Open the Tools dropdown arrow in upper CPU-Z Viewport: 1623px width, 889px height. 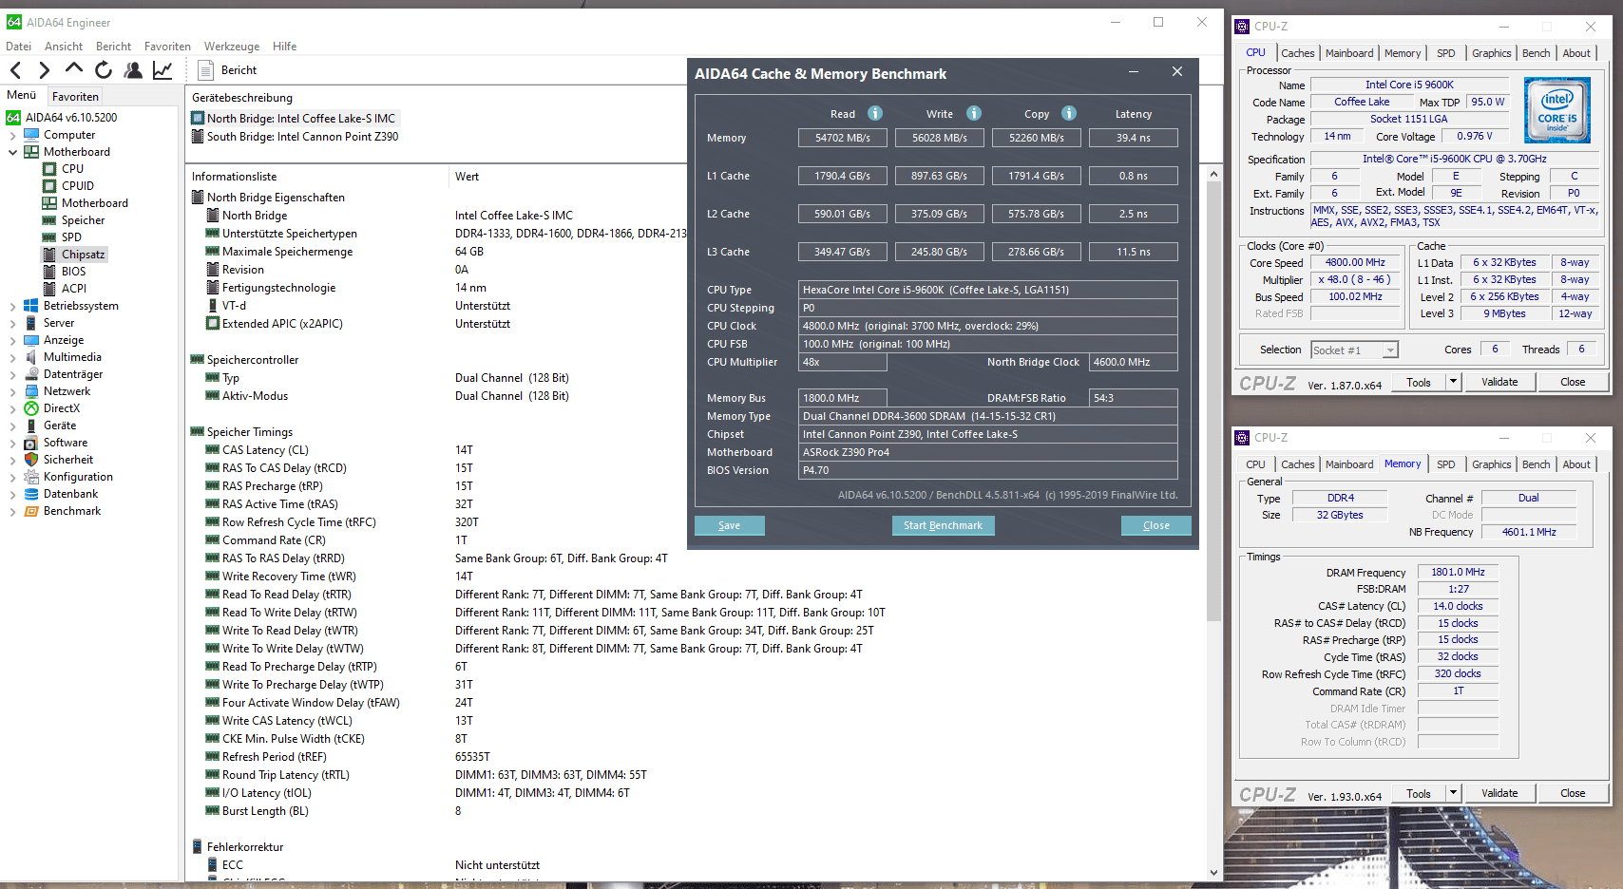[1453, 382]
